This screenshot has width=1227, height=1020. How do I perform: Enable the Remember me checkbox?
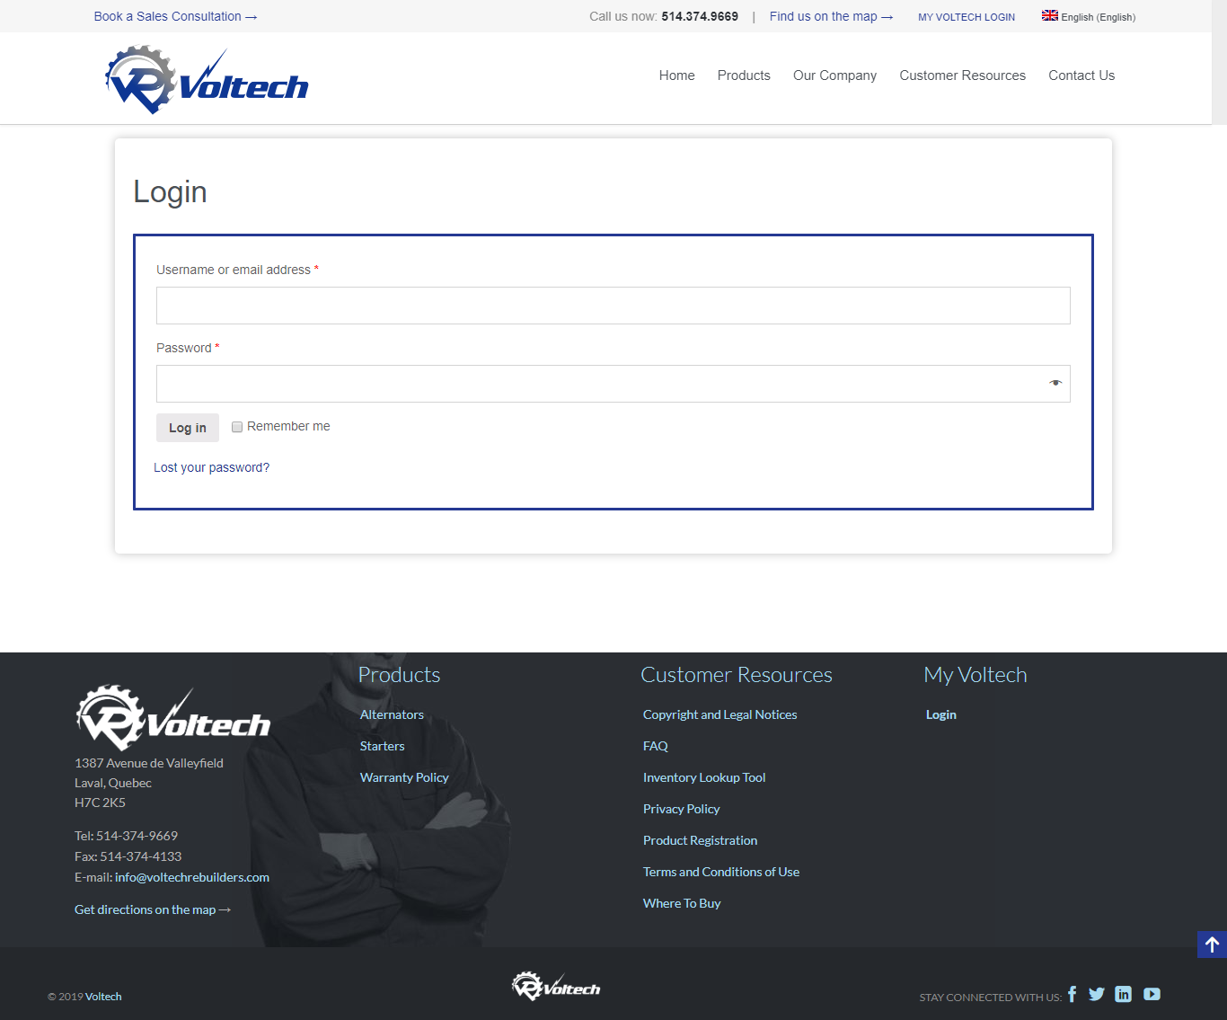pyautogui.click(x=237, y=427)
